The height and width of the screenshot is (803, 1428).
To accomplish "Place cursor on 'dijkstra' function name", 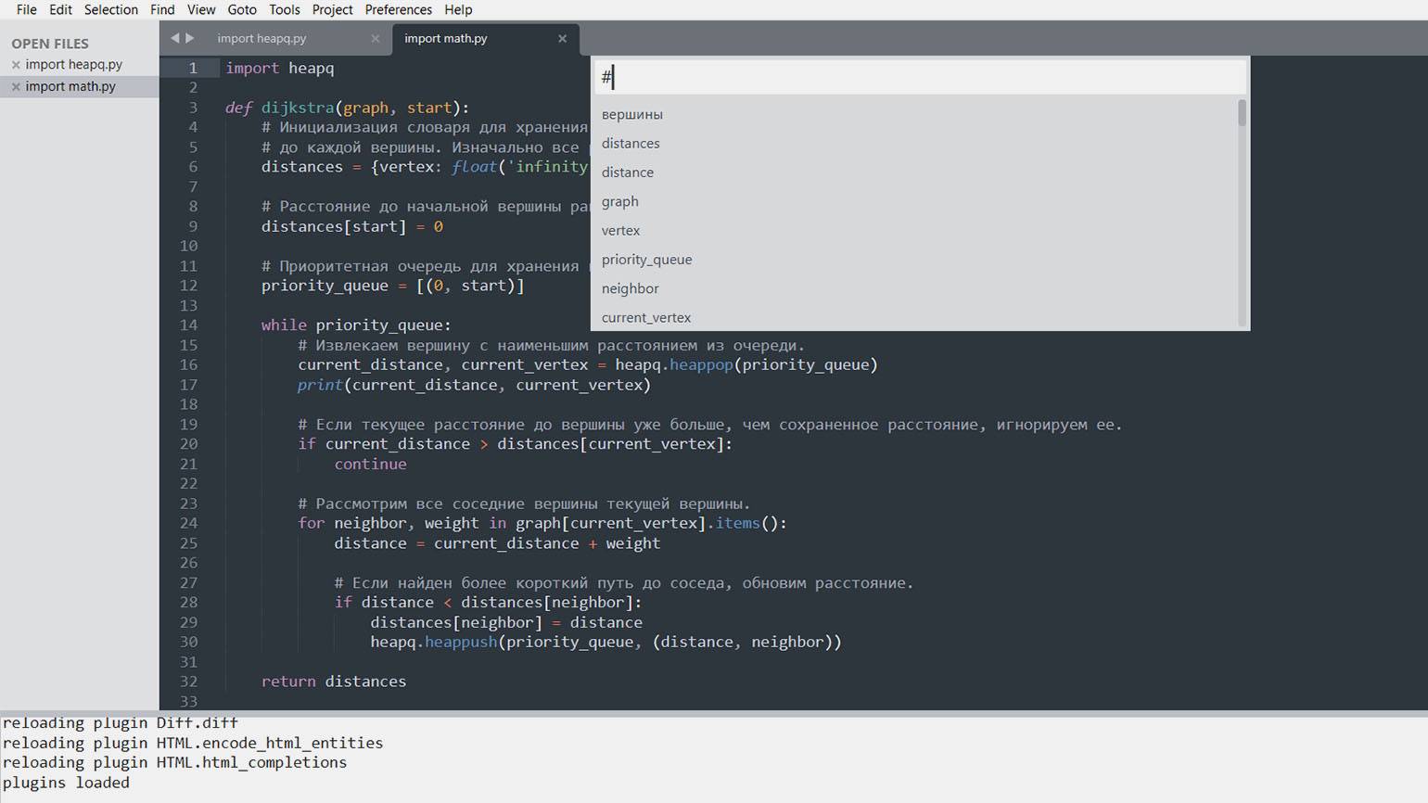I will (x=298, y=108).
